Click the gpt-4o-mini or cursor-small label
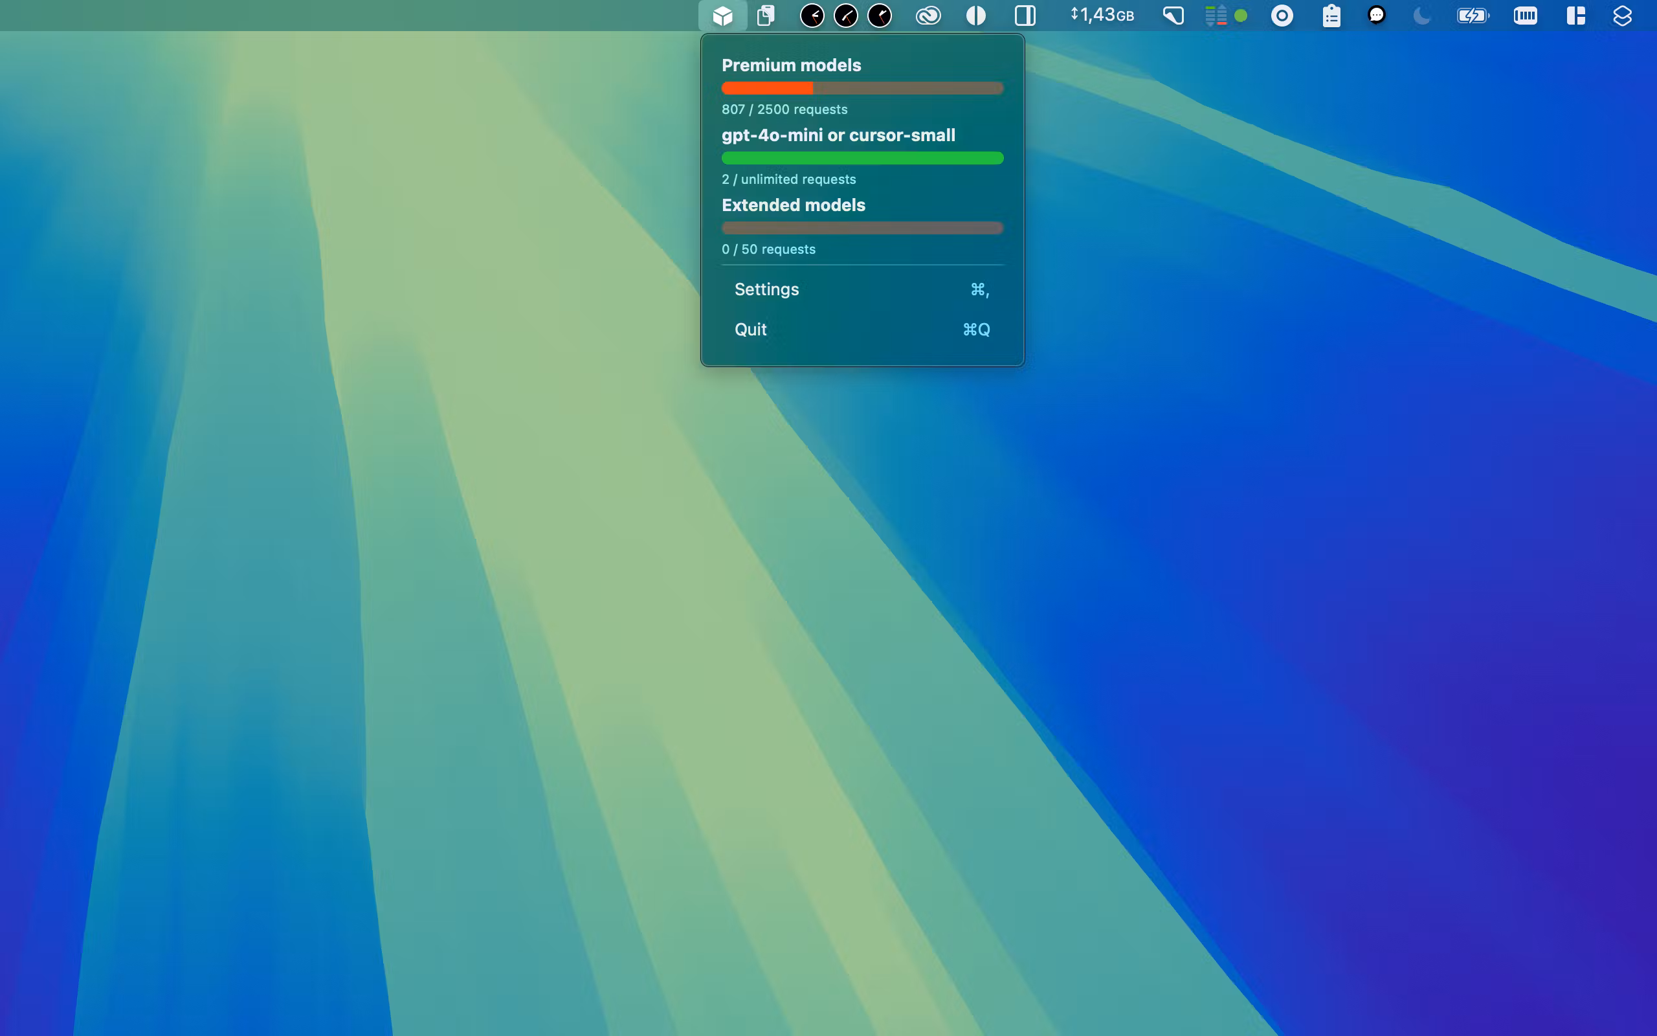Viewport: 1657px width, 1036px height. 838,135
